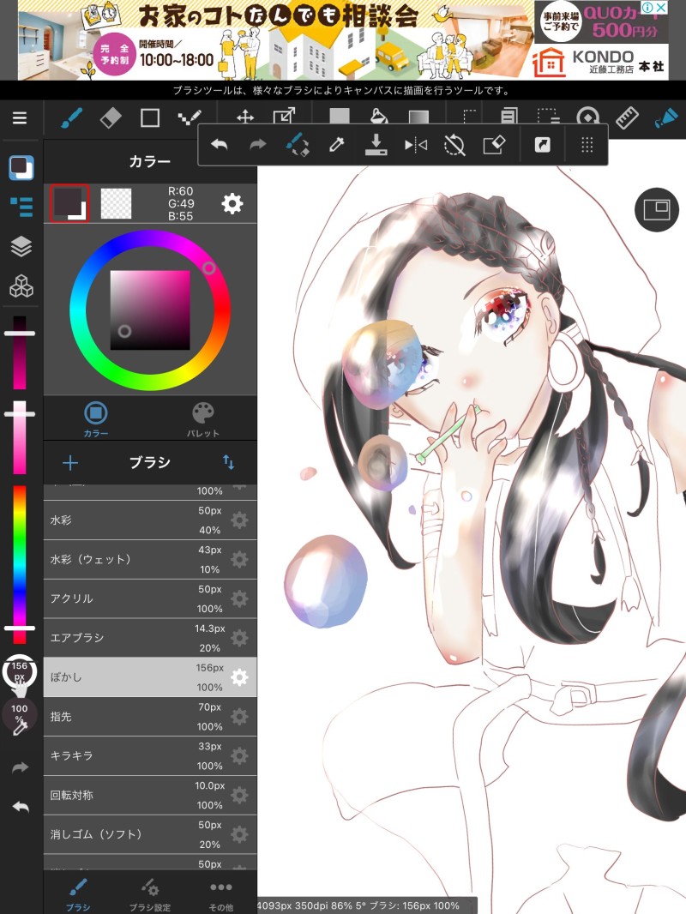Select 回転対称 brush
Viewport: 686px width, 914px height.
tap(150, 795)
